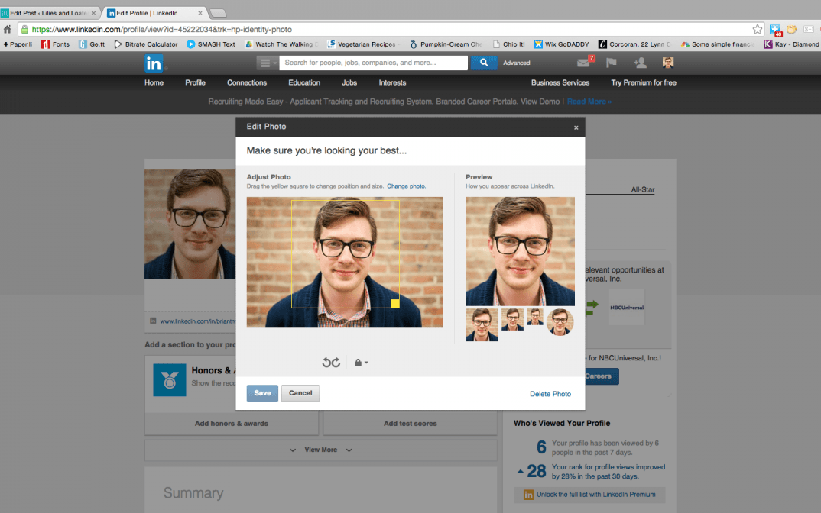Cancel the photo edit

pyautogui.click(x=300, y=393)
